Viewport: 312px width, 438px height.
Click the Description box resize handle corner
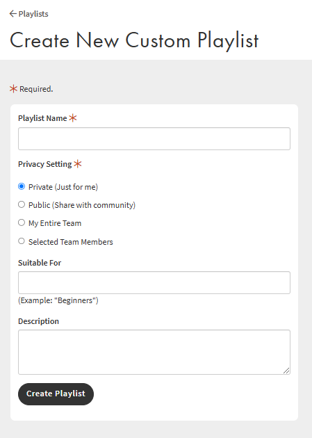point(286,371)
